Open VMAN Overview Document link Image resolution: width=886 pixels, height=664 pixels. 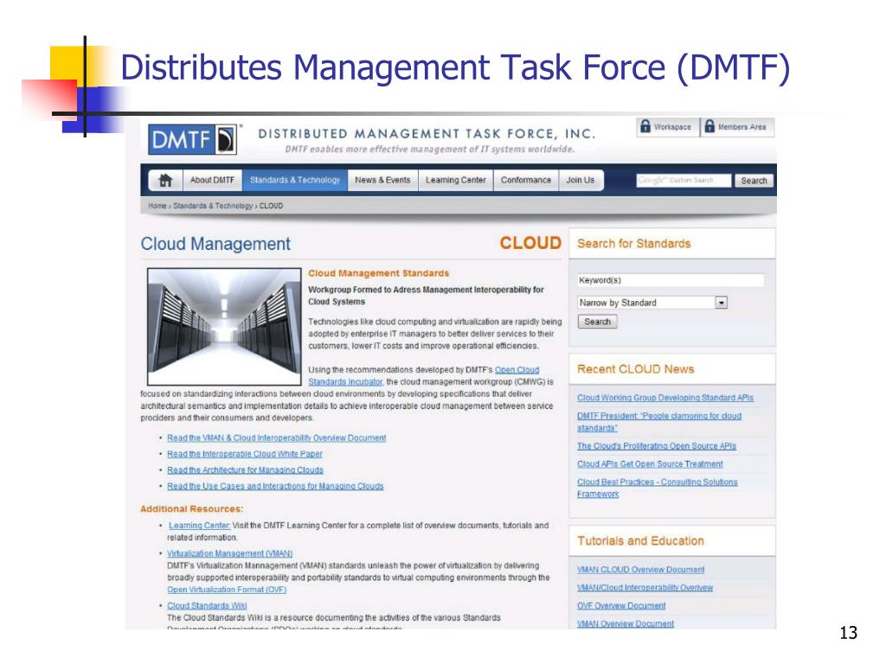coord(626,624)
